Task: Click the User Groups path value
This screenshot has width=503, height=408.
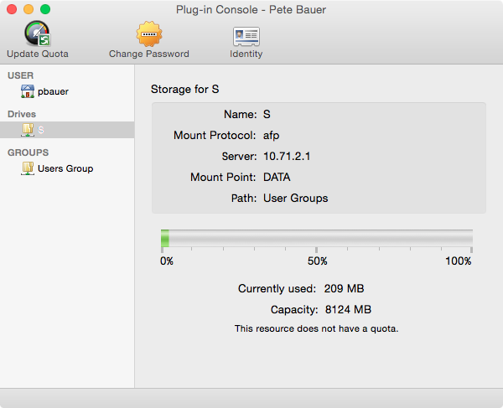Action: (295, 199)
